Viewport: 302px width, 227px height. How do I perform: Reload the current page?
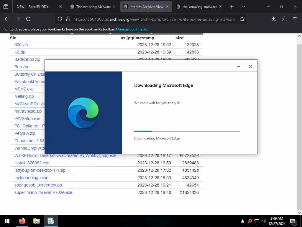(28, 19)
